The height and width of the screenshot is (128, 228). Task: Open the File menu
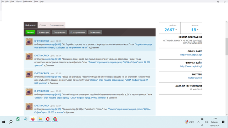pyautogui.click(x=2, y=1)
